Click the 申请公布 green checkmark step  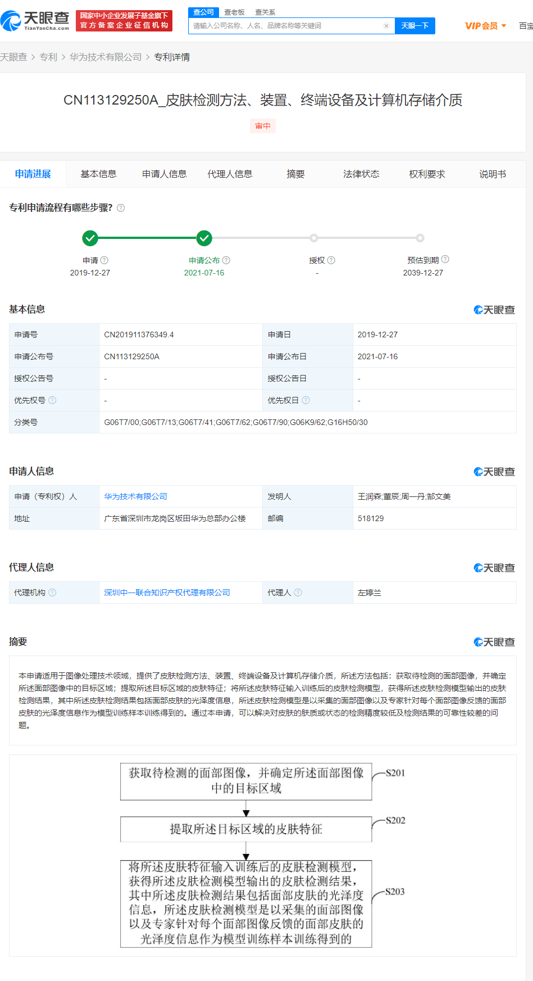[204, 238]
